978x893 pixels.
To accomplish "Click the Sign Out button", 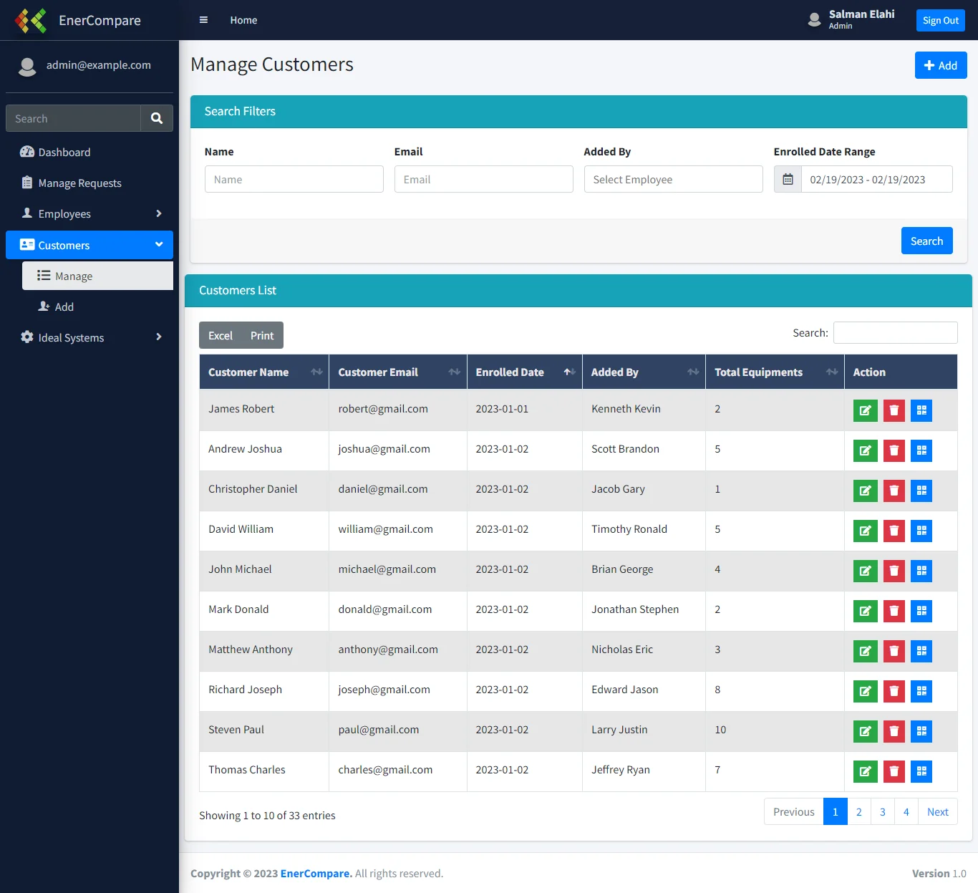I will 940,20.
